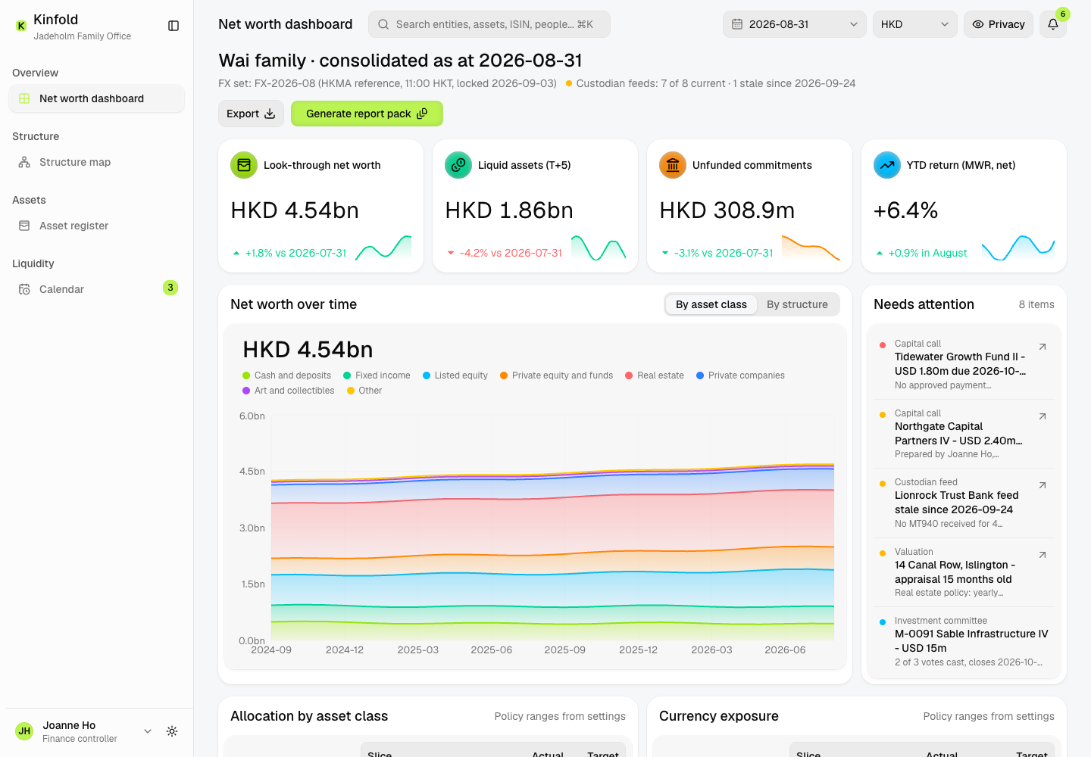Toggle Art and collectibles legend series

[x=288, y=391]
